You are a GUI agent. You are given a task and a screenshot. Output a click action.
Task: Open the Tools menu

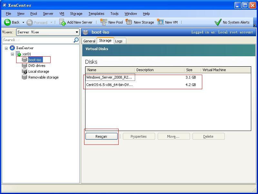click(114, 14)
